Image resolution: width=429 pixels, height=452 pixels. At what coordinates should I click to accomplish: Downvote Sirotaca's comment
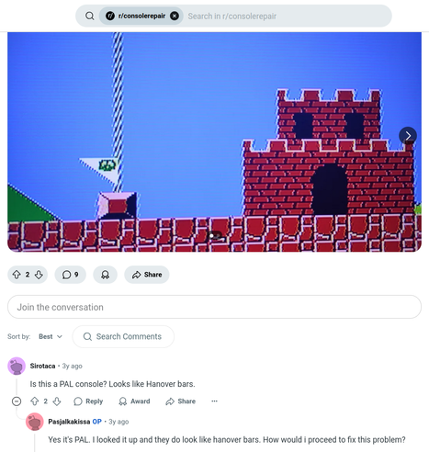pyautogui.click(x=57, y=401)
